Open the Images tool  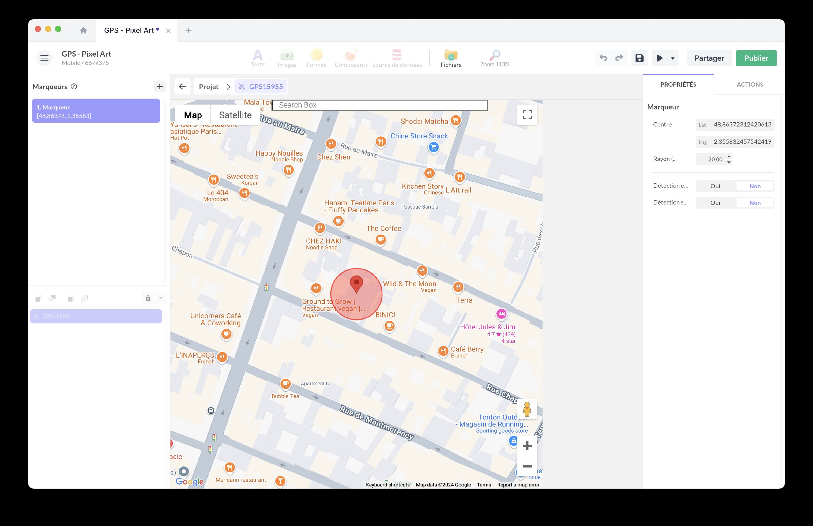(287, 57)
